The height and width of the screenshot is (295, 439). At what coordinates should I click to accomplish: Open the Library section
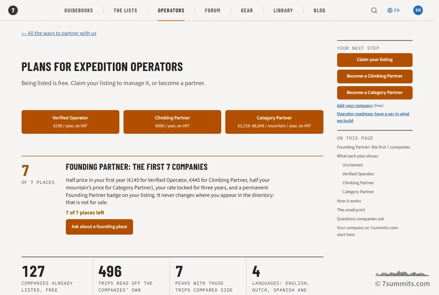tap(283, 10)
